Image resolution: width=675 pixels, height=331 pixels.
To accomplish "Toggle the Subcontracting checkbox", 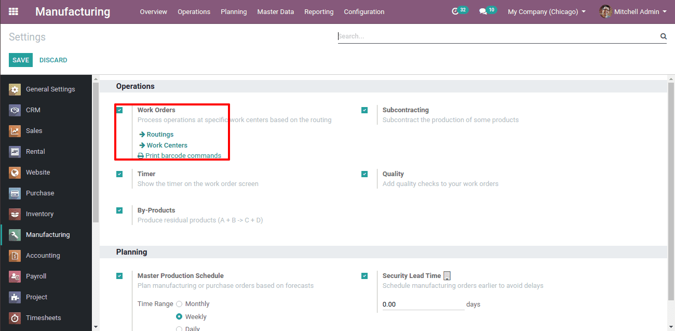I will coord(365,110).
